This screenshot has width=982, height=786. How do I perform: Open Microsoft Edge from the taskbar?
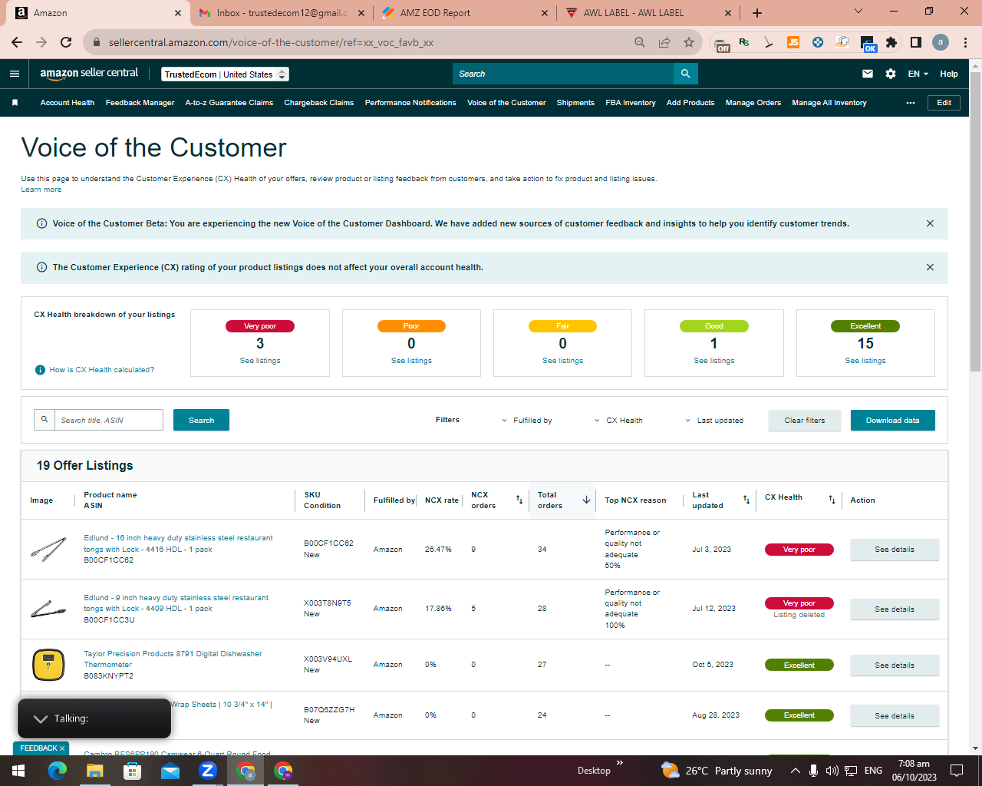pyautogui.click(x=58, y=771)
